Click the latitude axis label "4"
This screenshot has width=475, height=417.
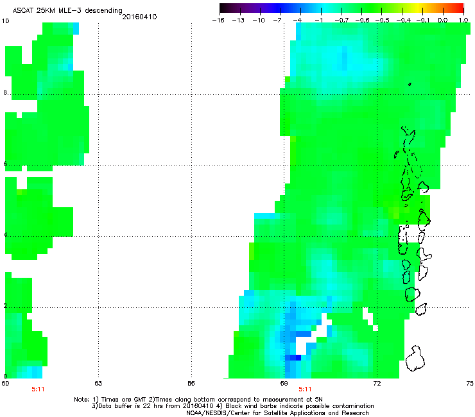pyautogui.click(x=5, y=235)
